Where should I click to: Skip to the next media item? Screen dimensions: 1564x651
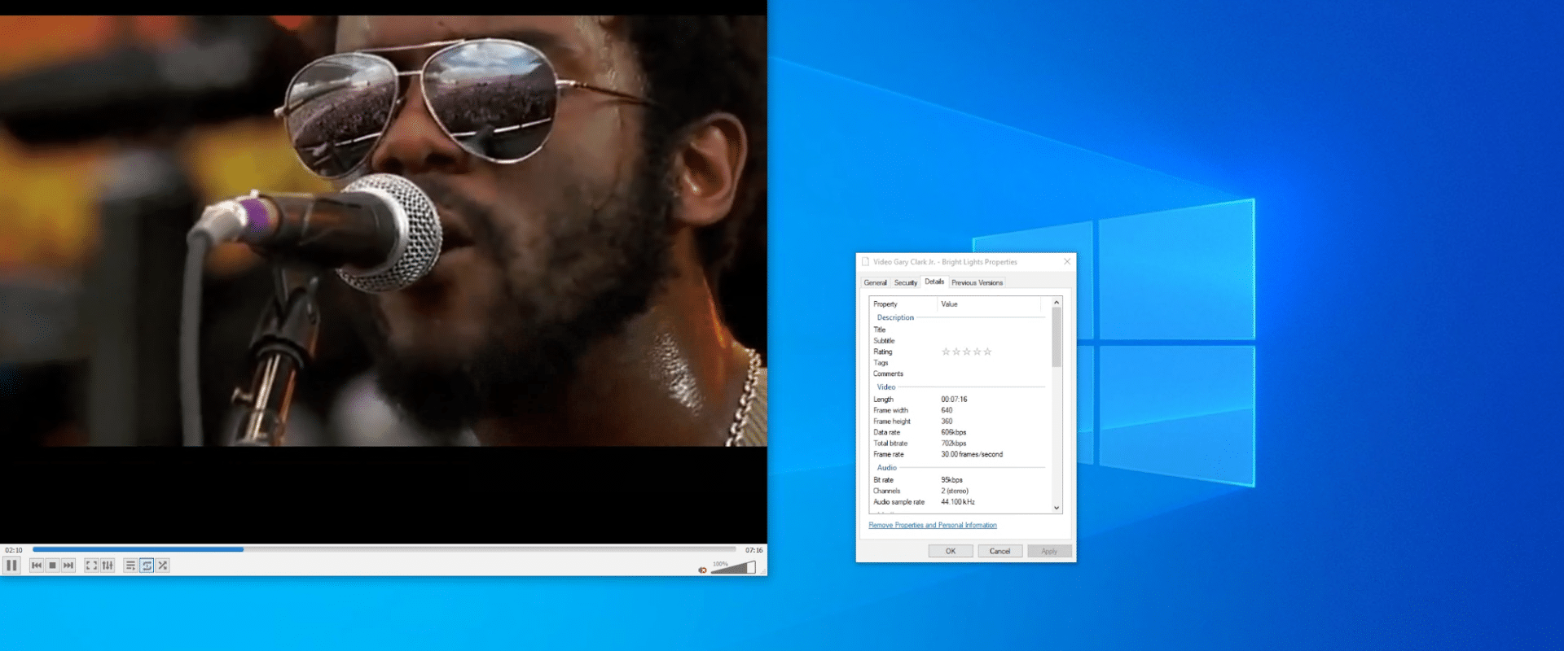(x=68, y=566)
